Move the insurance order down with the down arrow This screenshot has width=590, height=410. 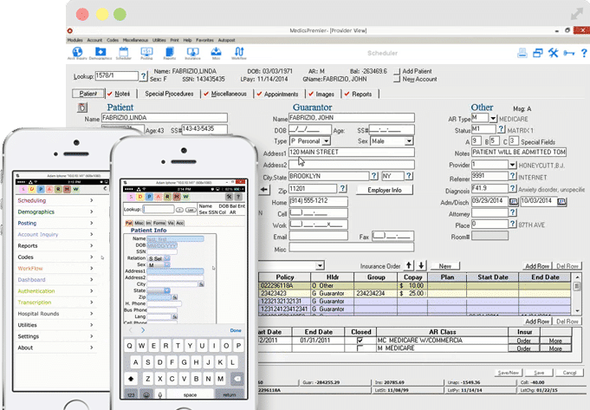(x=421, y=265)
